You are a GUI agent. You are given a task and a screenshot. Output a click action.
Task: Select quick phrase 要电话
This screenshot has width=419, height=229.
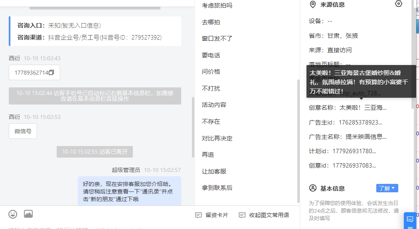[211, 55]
